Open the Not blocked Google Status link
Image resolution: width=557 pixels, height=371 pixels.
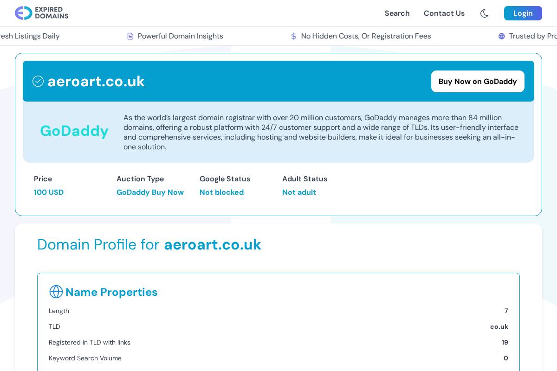click(x=221, y=192)
